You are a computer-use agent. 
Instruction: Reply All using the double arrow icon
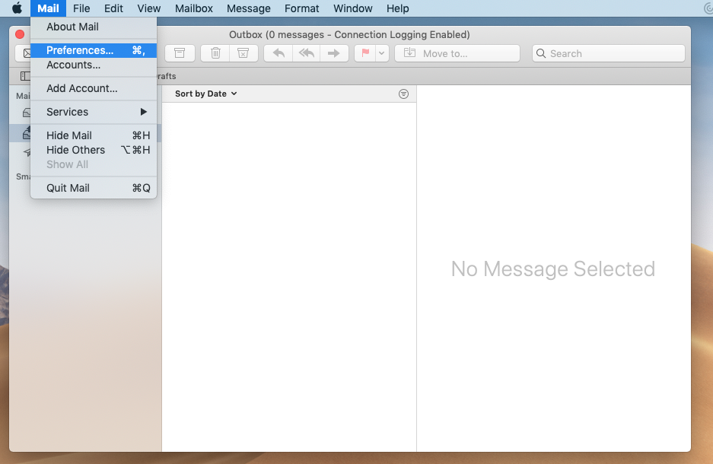click(x=307, y=53)
